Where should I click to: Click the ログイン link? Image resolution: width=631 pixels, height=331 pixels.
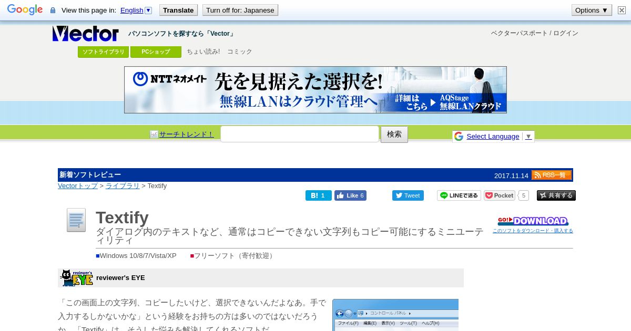(566, 33)
